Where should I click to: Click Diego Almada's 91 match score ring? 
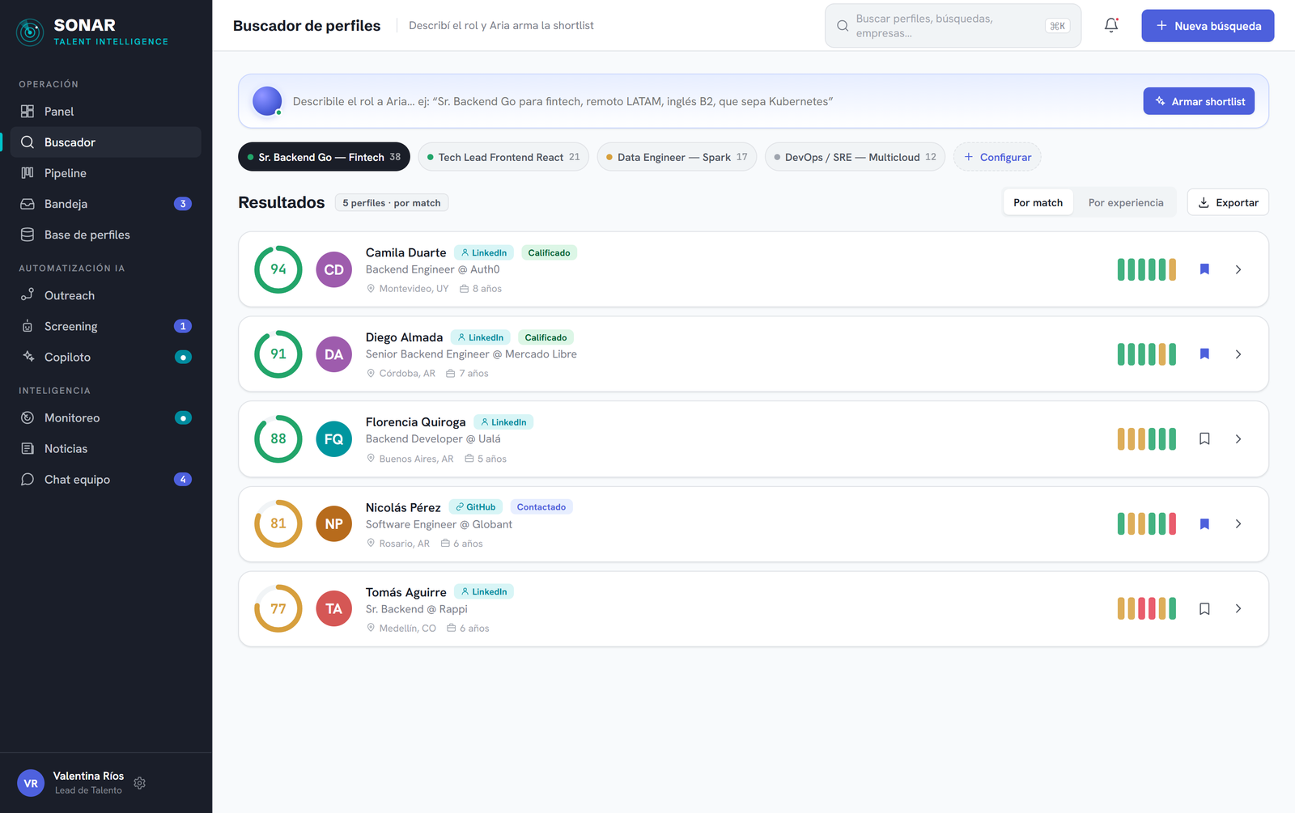278,354
